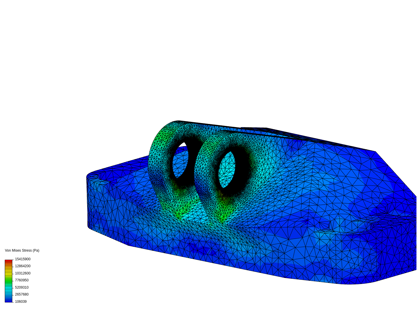The height and width of the screenshot is (312, 417).
Task: Select the legend value 7760950
Action: (x=22, y=280)
